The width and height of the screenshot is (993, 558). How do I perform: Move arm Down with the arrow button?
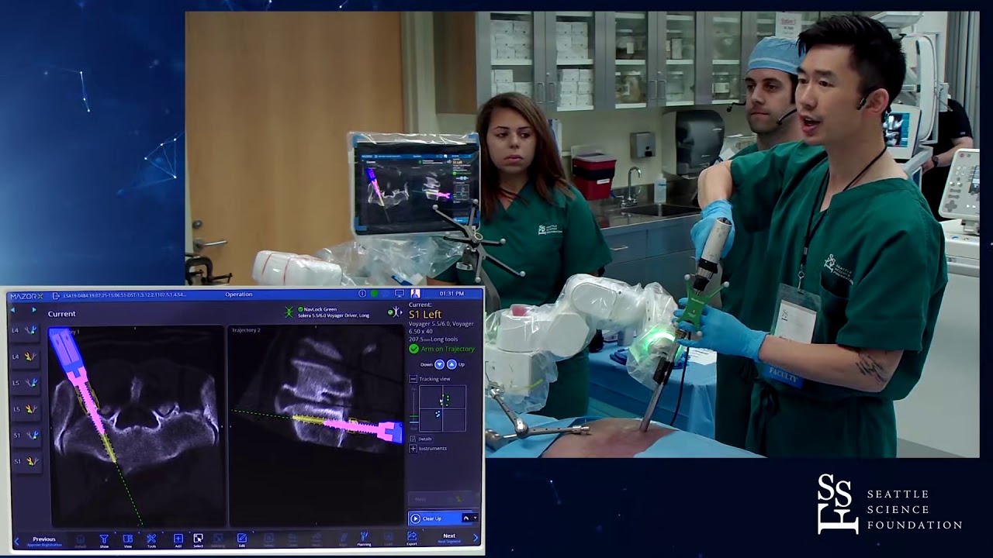pos(439,364)
